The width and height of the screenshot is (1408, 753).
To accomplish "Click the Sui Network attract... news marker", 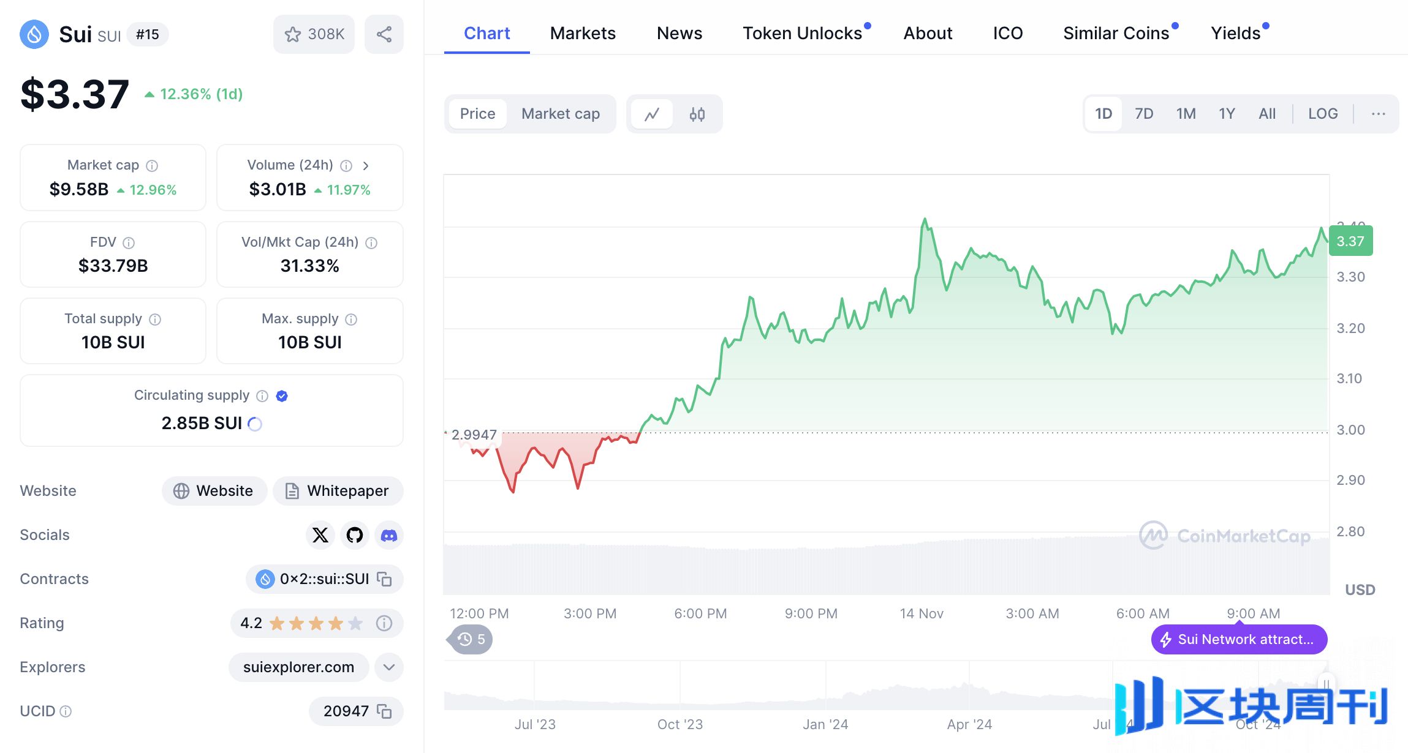I will 1240,640.
